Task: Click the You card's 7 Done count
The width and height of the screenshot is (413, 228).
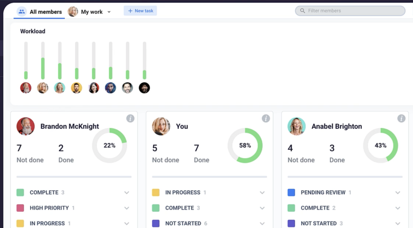Action: [x=196, y=148]
